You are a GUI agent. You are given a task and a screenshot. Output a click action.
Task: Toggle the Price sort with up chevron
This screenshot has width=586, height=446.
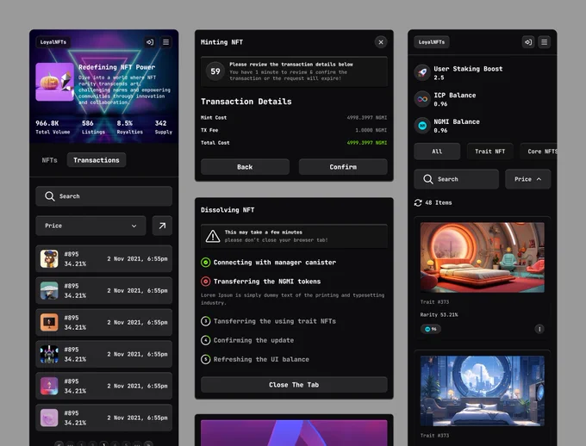point(527,179)
